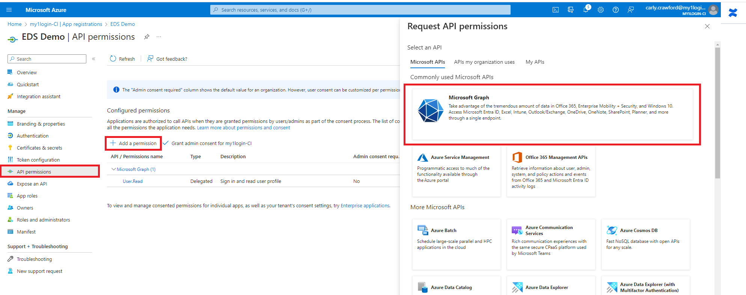The height and width of the screenshot is (295, 746).
Task: Click the Azure Batch icon
Action: (x=423, y=230)
